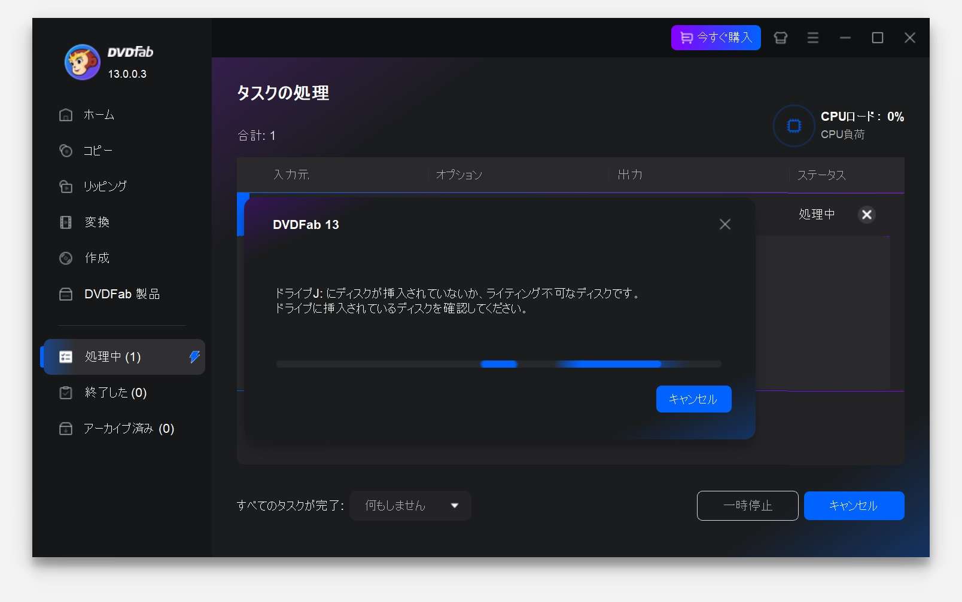Viewport: 962px width, 602px height.
Task: Click the box icon beside DVDFab 製品
Action: tap(66, 294)
